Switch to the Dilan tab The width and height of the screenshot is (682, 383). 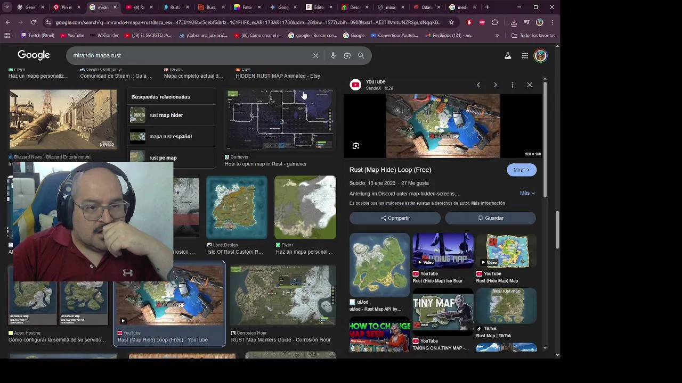pos(427,7)
